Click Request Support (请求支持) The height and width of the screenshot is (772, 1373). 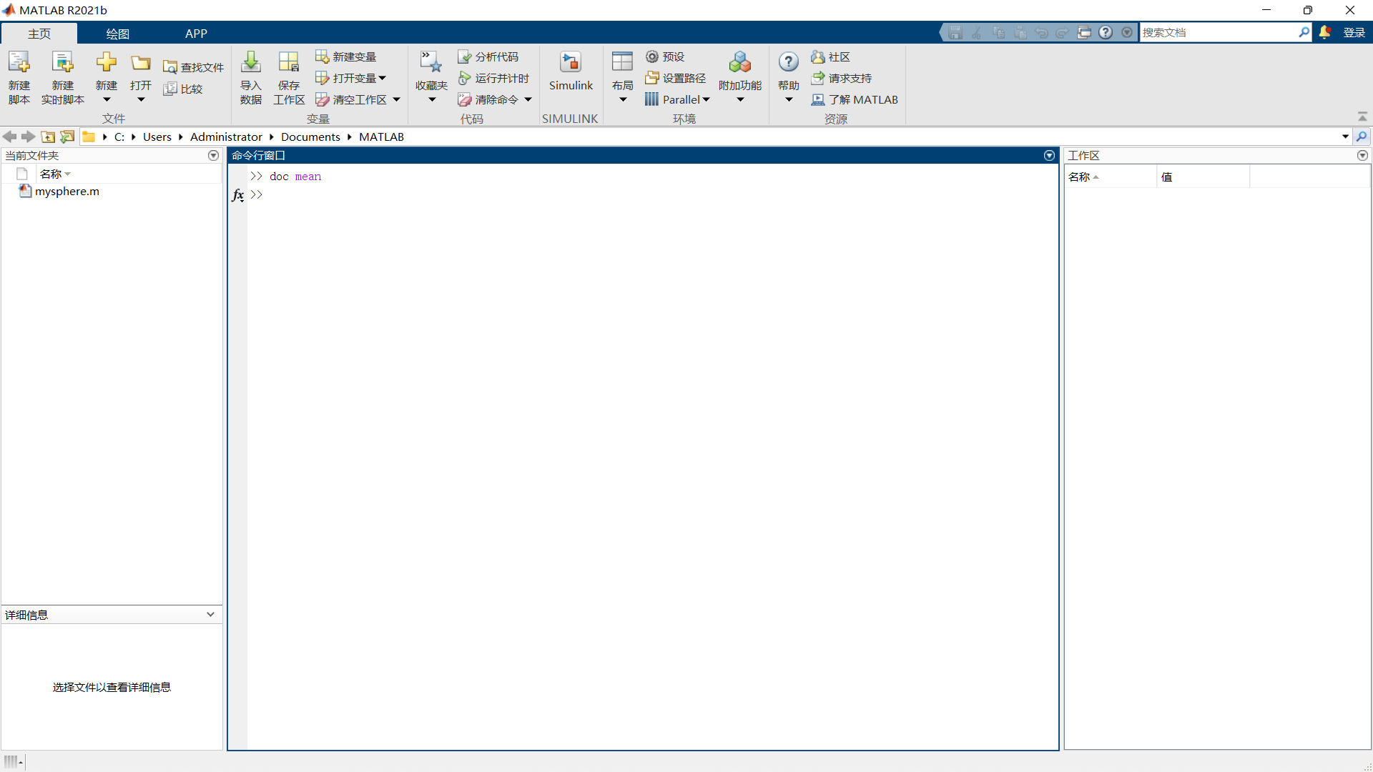pyautogui.click(x=842, y=78)
